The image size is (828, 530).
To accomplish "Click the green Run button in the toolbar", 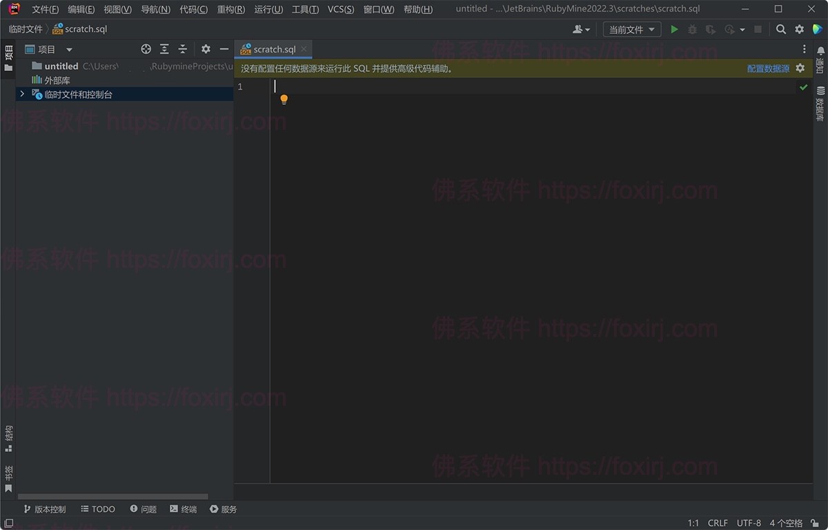I will pos(674,29).
